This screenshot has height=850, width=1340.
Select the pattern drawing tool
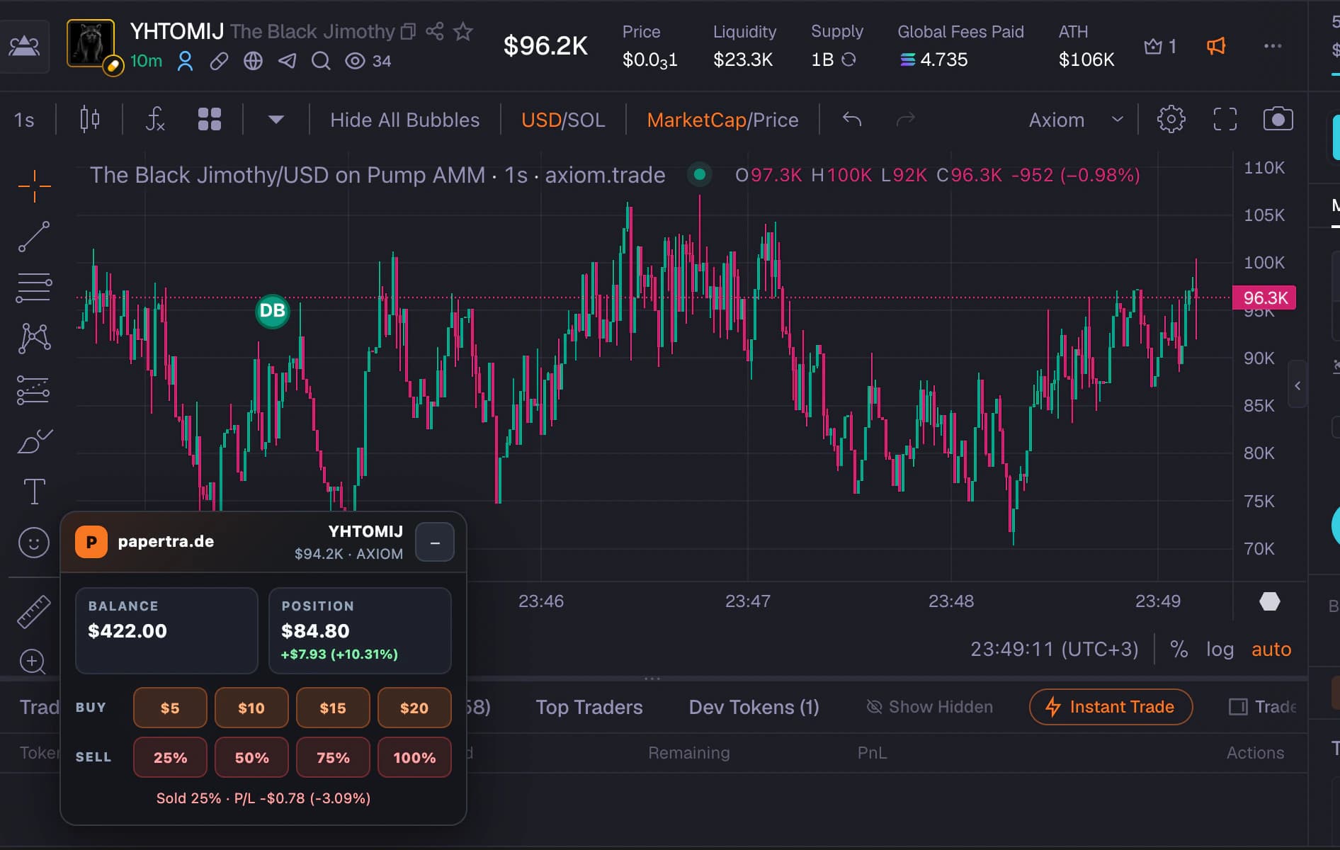[34, 339]
